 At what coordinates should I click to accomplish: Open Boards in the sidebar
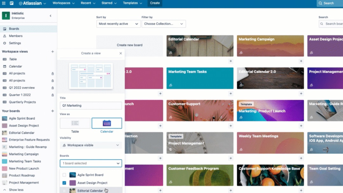[28, 29]
